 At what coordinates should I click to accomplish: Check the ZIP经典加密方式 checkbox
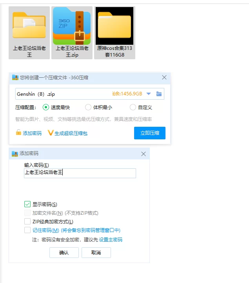27,221
